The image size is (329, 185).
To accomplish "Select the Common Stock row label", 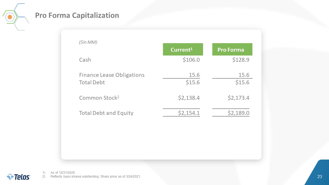I will click(x=99, y=98).
